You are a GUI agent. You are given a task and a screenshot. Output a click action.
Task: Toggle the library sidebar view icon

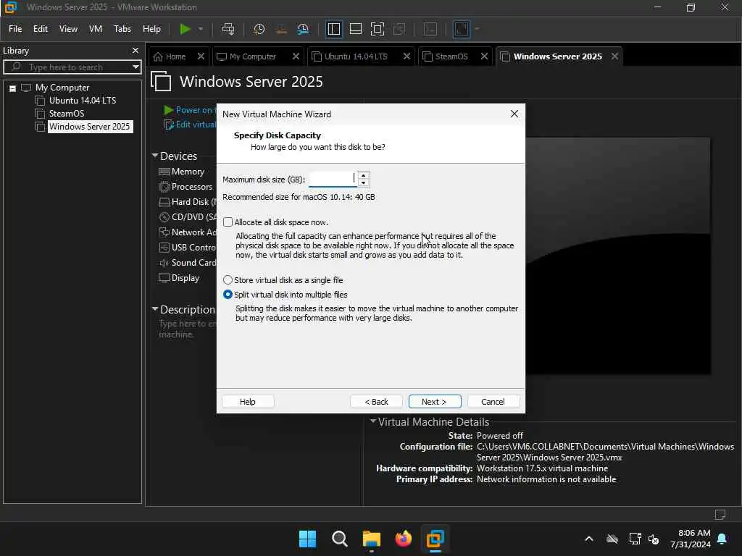point(333,29)
